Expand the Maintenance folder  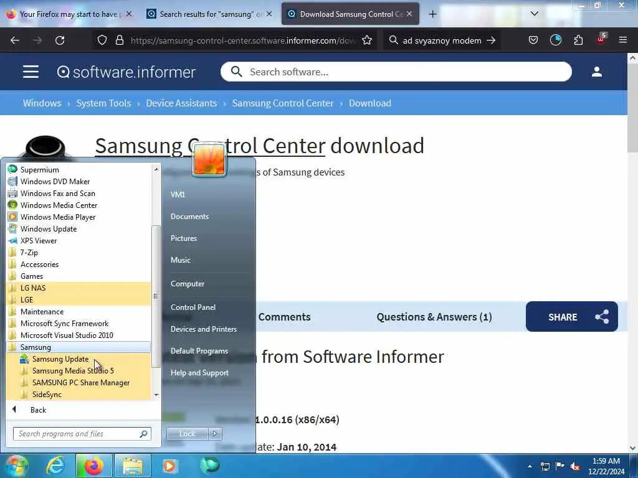(x=79, y=311)
